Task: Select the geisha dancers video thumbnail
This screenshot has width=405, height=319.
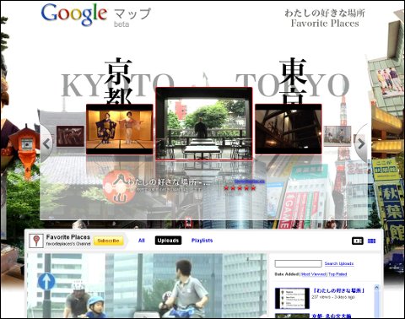Action: coord(120,129)
